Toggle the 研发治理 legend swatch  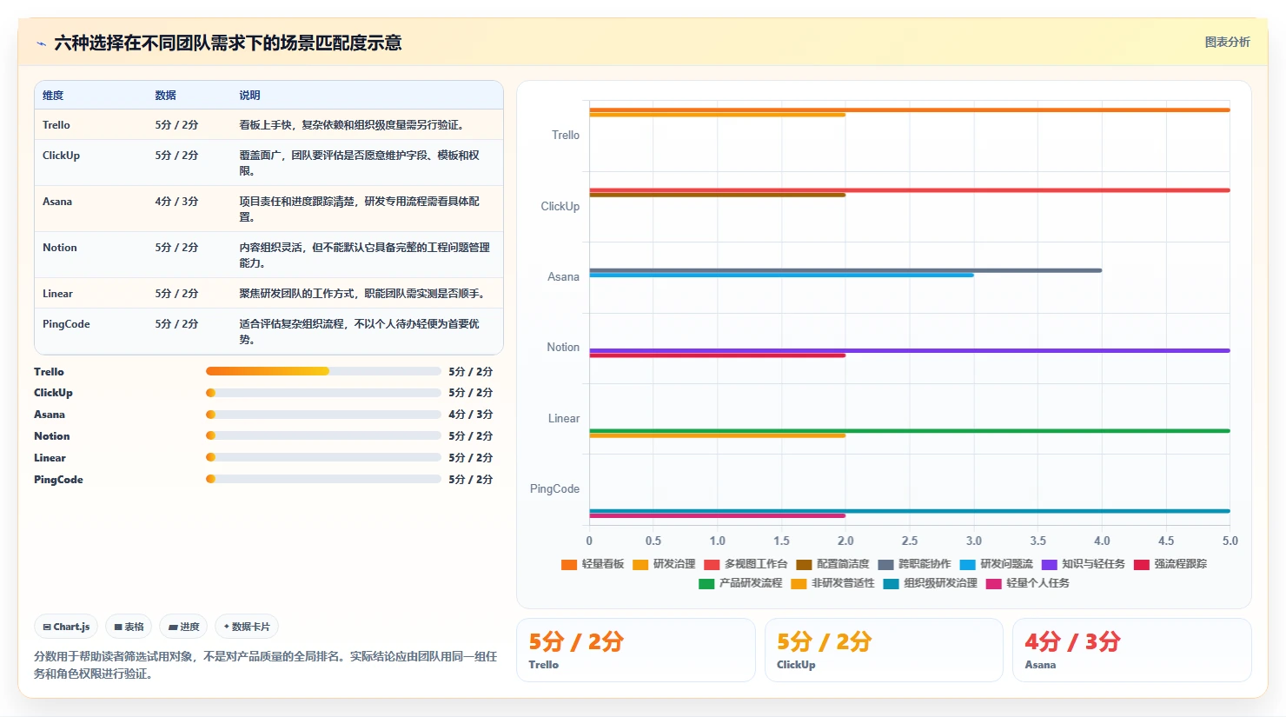point(640,565)
